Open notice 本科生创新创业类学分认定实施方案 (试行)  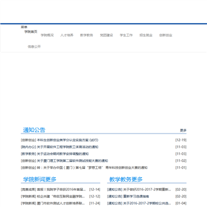click(x=67, y=140)
